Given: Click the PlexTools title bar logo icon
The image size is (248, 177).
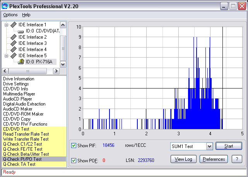Looking at the screenshot, I should click(x=5, y=6).
